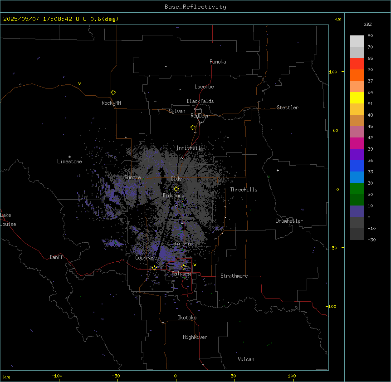Click the RedDeer label
Screen dimensions: 391x382
[x=200, y=116]
